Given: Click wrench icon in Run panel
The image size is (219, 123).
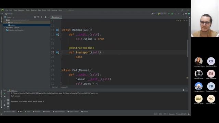Looking at the screenshot, I should [x=4, y=97].
